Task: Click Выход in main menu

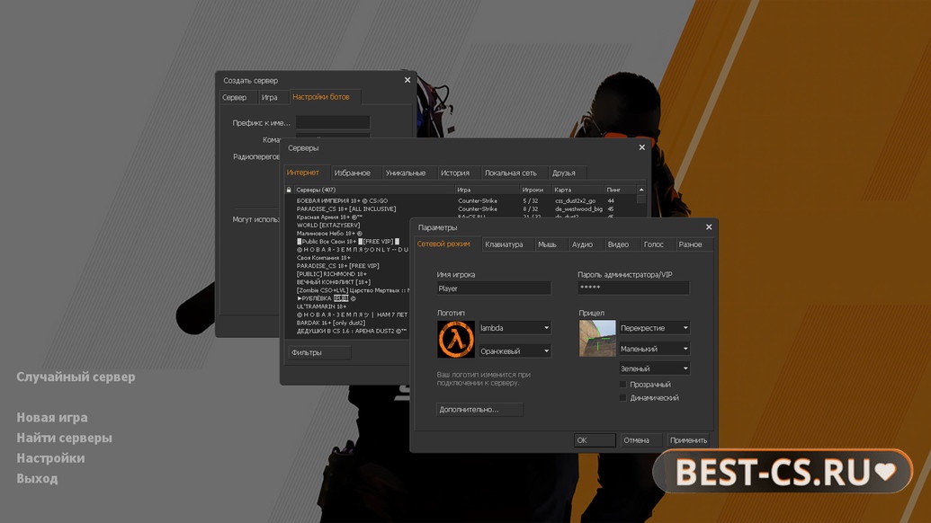Action: click(37, 478)
